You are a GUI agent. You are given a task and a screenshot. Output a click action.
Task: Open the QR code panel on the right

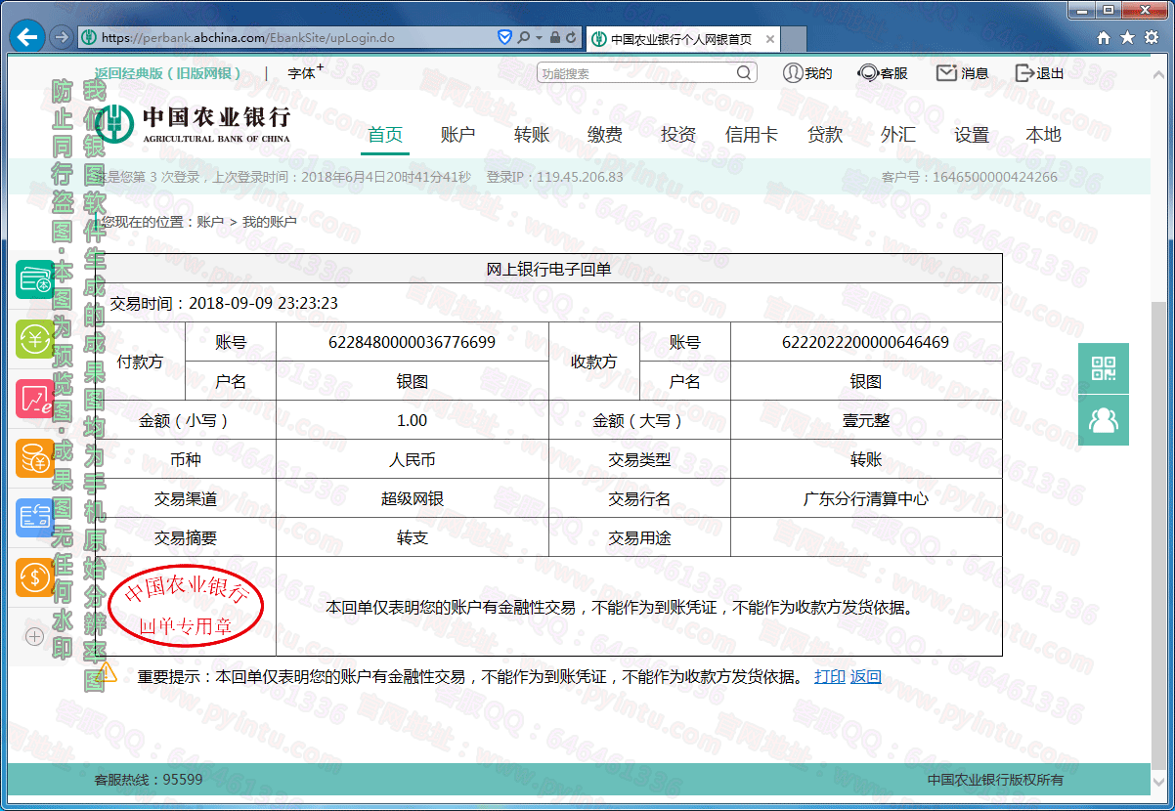[1104, 368]
